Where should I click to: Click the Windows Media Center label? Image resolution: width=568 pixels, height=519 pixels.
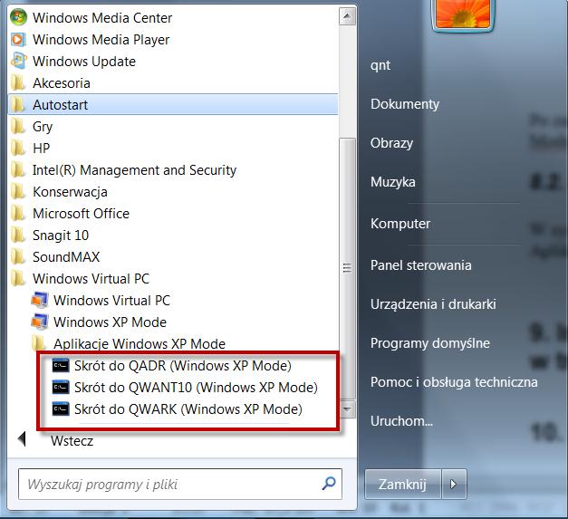point(102,18)
